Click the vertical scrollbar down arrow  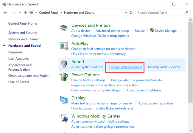tap(191, 131)
